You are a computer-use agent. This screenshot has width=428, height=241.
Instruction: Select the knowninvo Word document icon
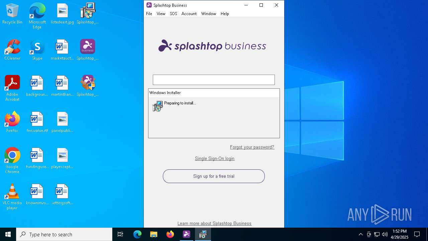pos(37,195)
